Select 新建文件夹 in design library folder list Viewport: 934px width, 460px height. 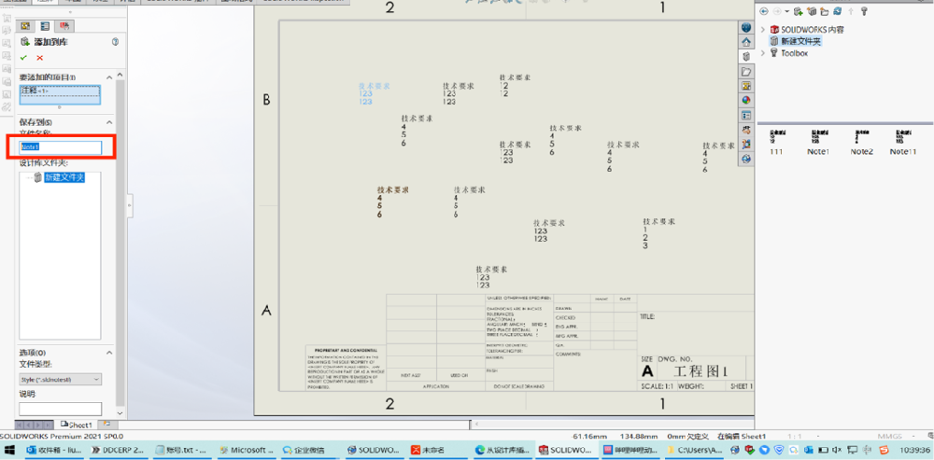(x=64, y=177)
